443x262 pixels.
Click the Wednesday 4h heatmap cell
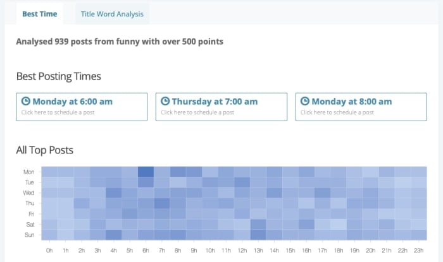114,193
